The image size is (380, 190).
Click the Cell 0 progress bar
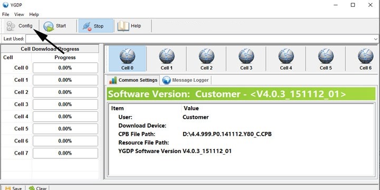coord(65,68)
